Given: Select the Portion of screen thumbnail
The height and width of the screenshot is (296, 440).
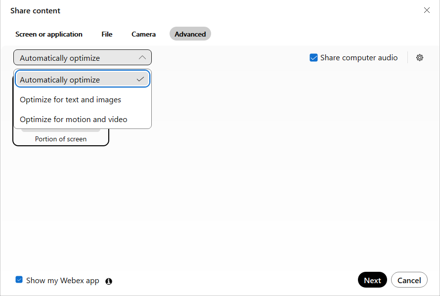Looking at the screenshot, I should 61,137.
